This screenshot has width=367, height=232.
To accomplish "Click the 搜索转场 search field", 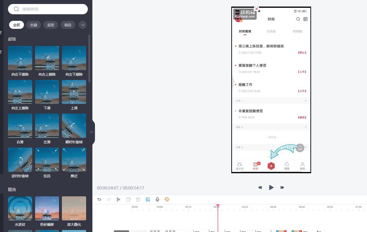I will [48, 9].
